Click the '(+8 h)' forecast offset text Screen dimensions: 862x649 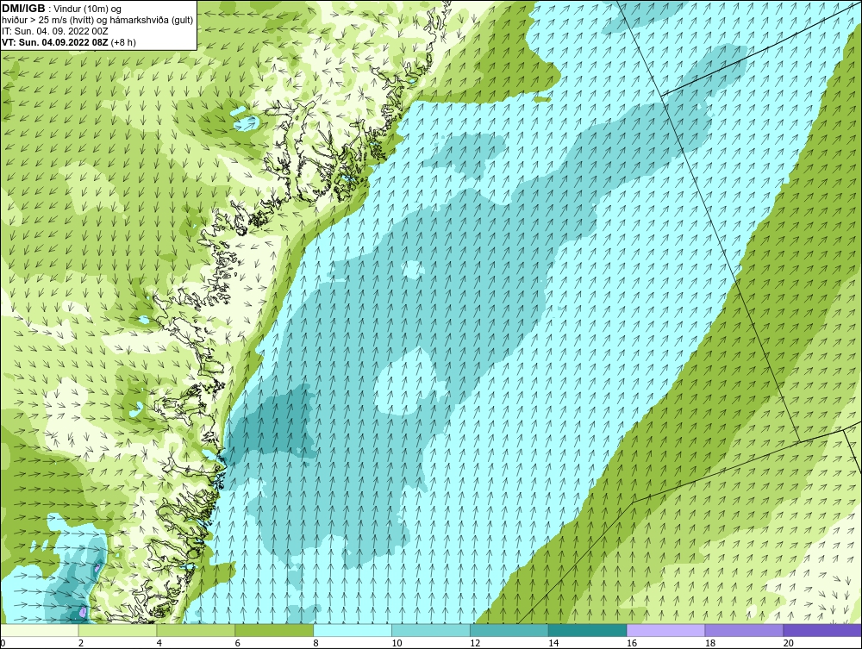(x=123, y=41)
